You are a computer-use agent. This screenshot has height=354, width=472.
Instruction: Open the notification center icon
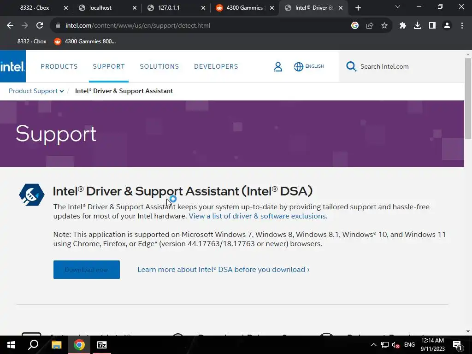pyautogui.click(x=457, y=345)
